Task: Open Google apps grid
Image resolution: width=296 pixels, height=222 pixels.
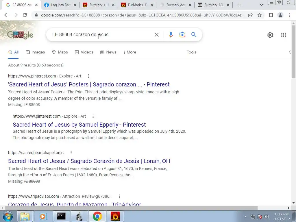Action: pyautogui.click(x=283, y=35)
